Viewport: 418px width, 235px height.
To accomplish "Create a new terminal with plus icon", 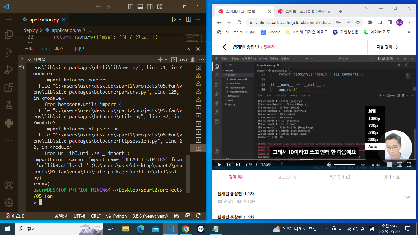I will click(160, 59).
